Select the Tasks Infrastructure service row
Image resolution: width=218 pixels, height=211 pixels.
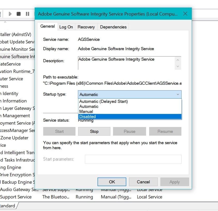(17, 160)
